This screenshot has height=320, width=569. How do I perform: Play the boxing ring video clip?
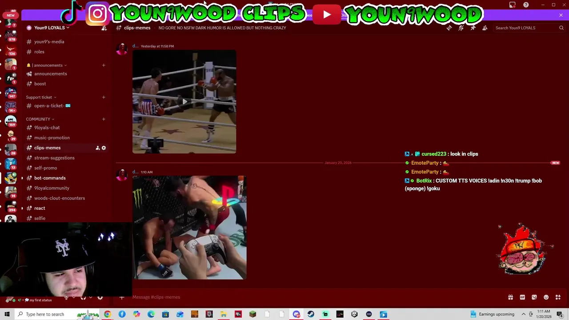(184, 102)
